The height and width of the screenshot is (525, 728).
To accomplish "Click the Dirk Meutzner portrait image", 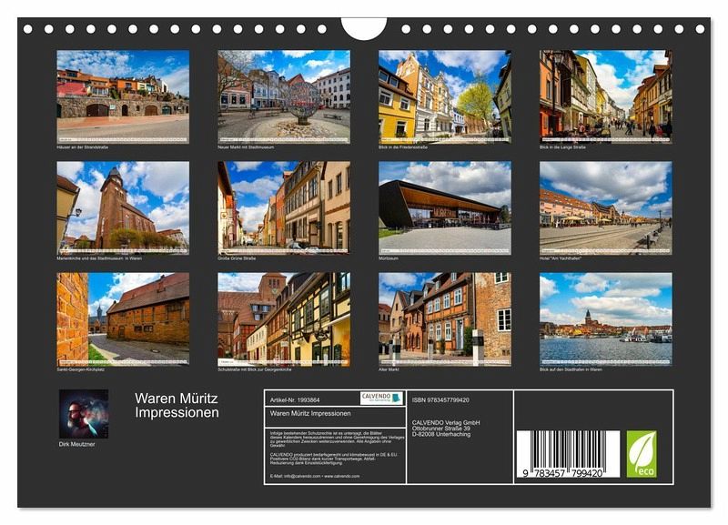I will click(84, 414).
